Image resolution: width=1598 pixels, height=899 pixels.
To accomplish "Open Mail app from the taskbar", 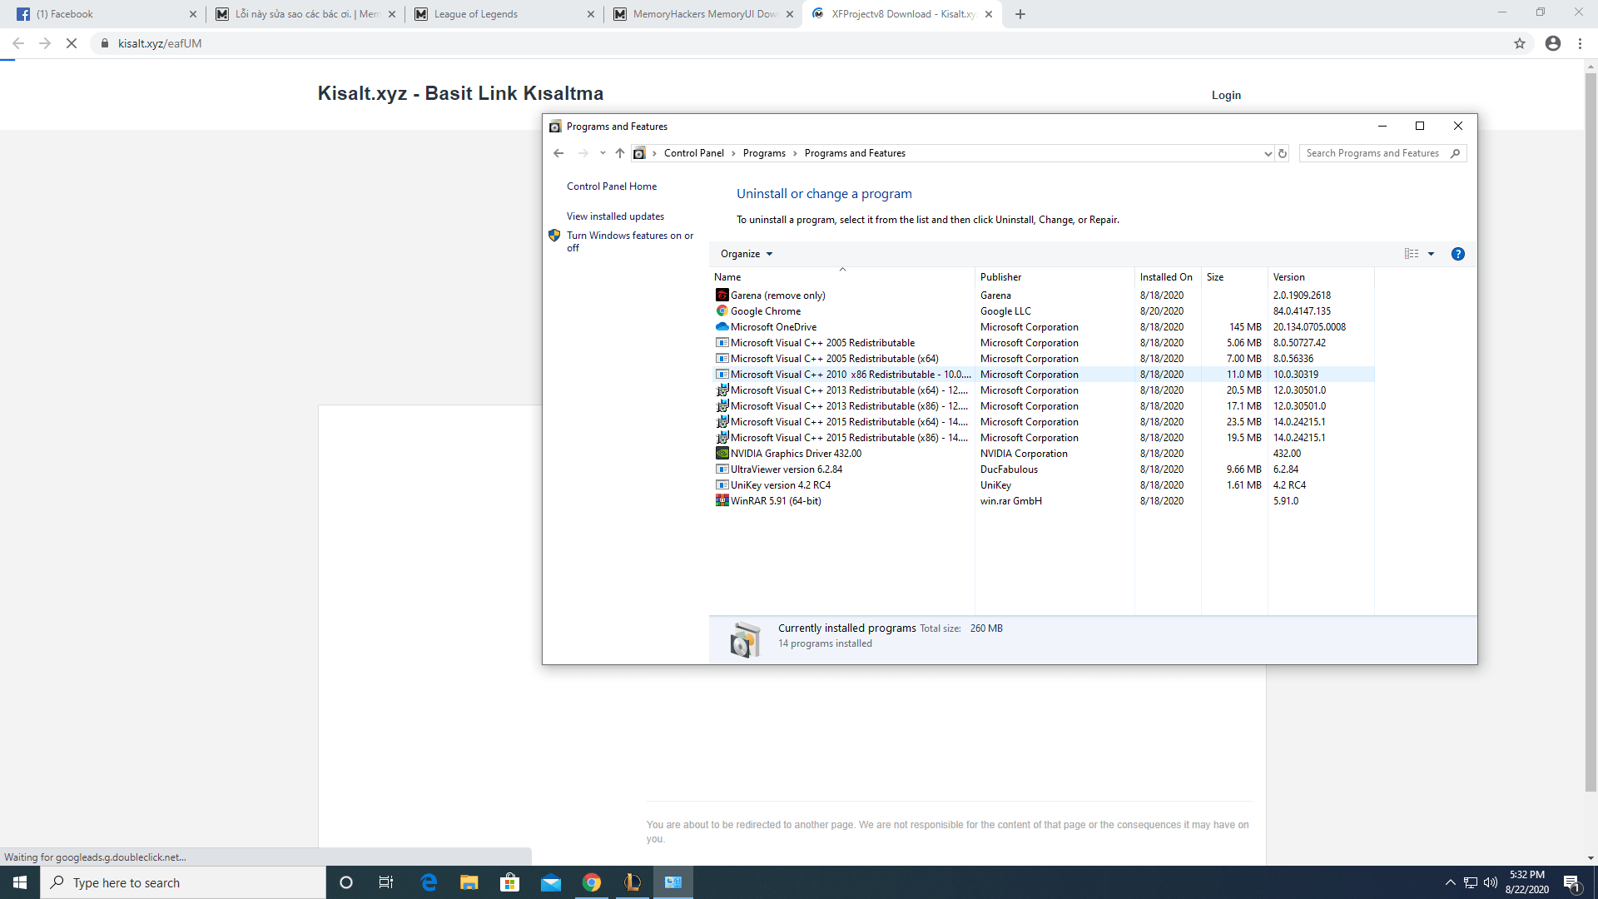I will coord(551,882).
